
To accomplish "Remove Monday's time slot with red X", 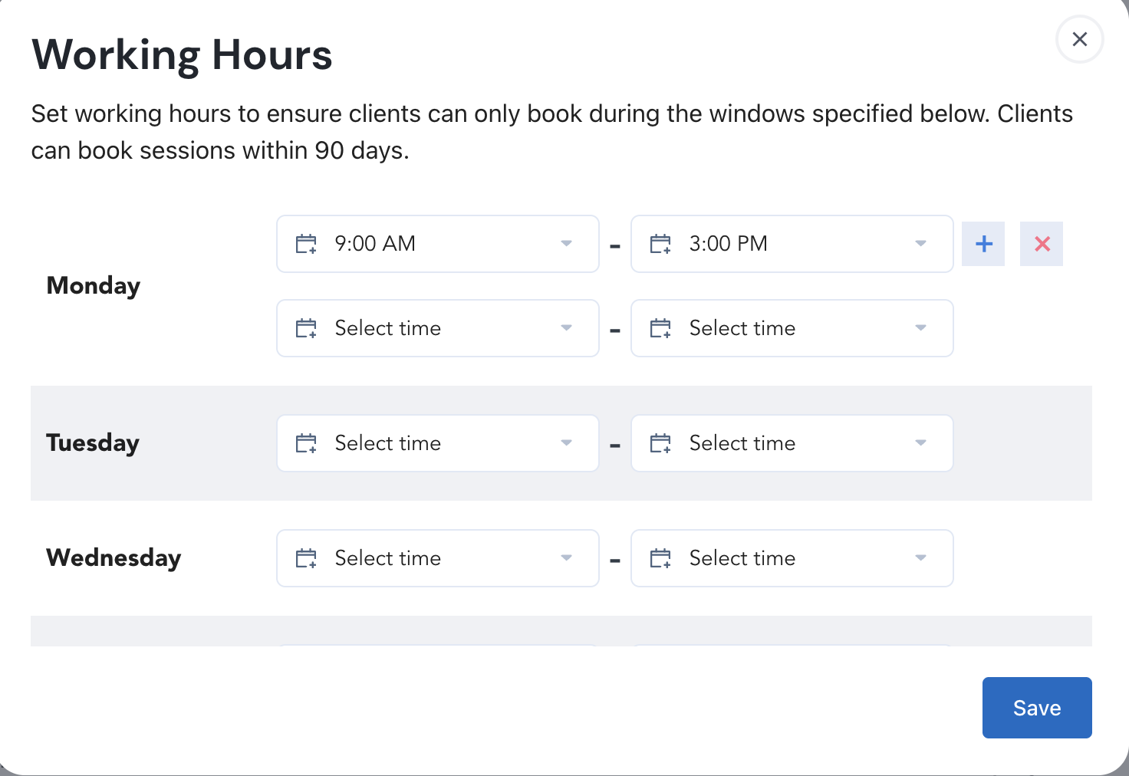I will [1042, 244].
